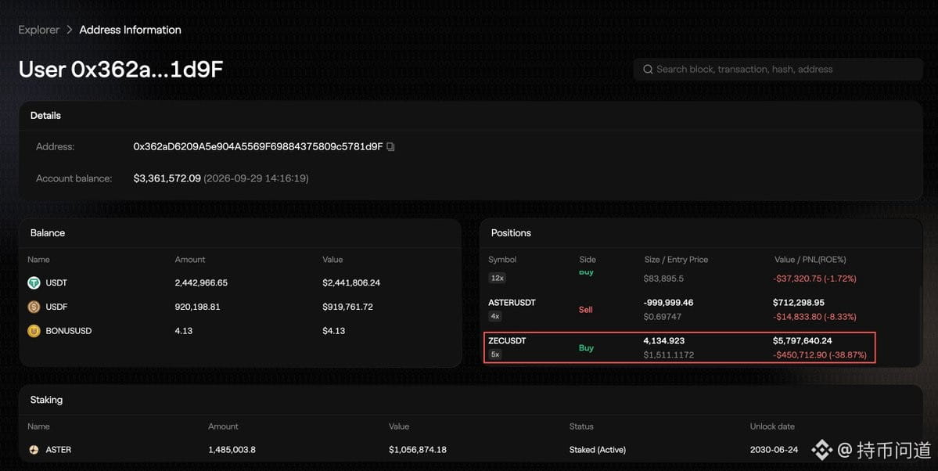
Task: Click the 5x leverage badge under ZECUSDT
Action: click(495, 354)
